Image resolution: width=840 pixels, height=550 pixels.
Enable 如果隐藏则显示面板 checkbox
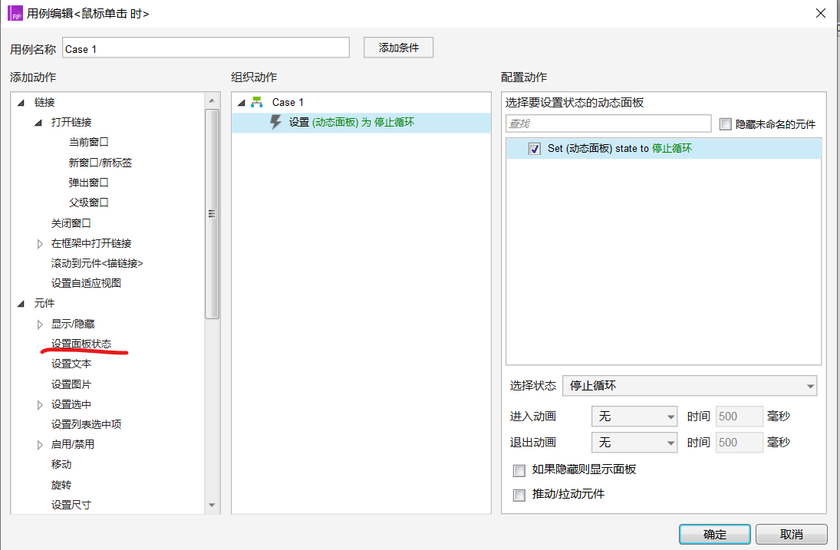pyautogui.click(x=519, y=470)
